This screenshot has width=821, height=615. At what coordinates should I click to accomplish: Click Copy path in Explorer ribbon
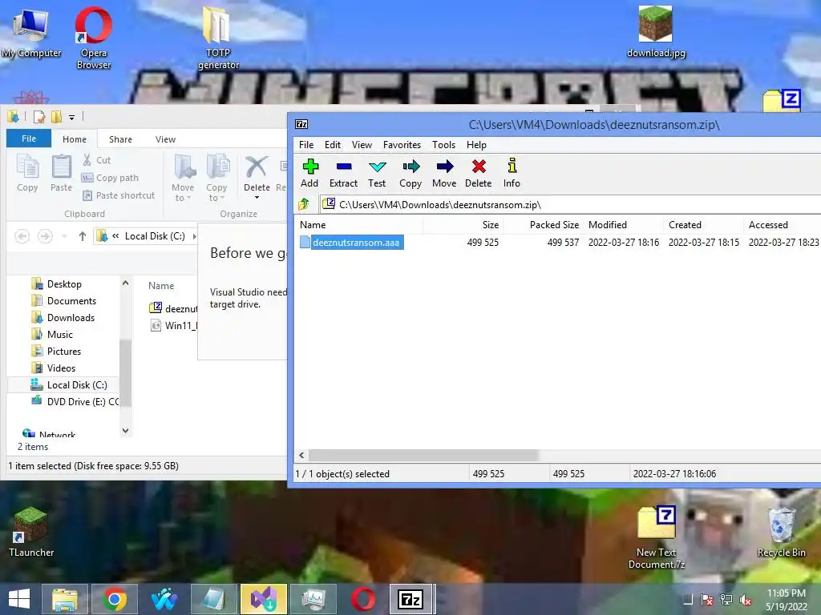111,178
